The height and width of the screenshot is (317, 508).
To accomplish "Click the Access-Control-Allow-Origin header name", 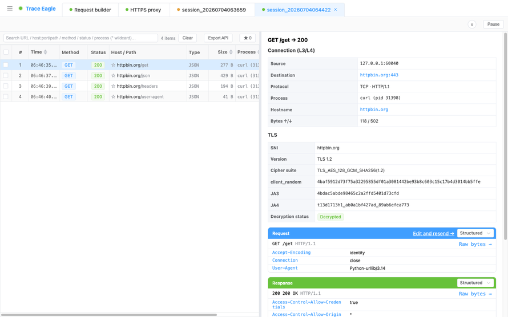I will click(307, 314).
